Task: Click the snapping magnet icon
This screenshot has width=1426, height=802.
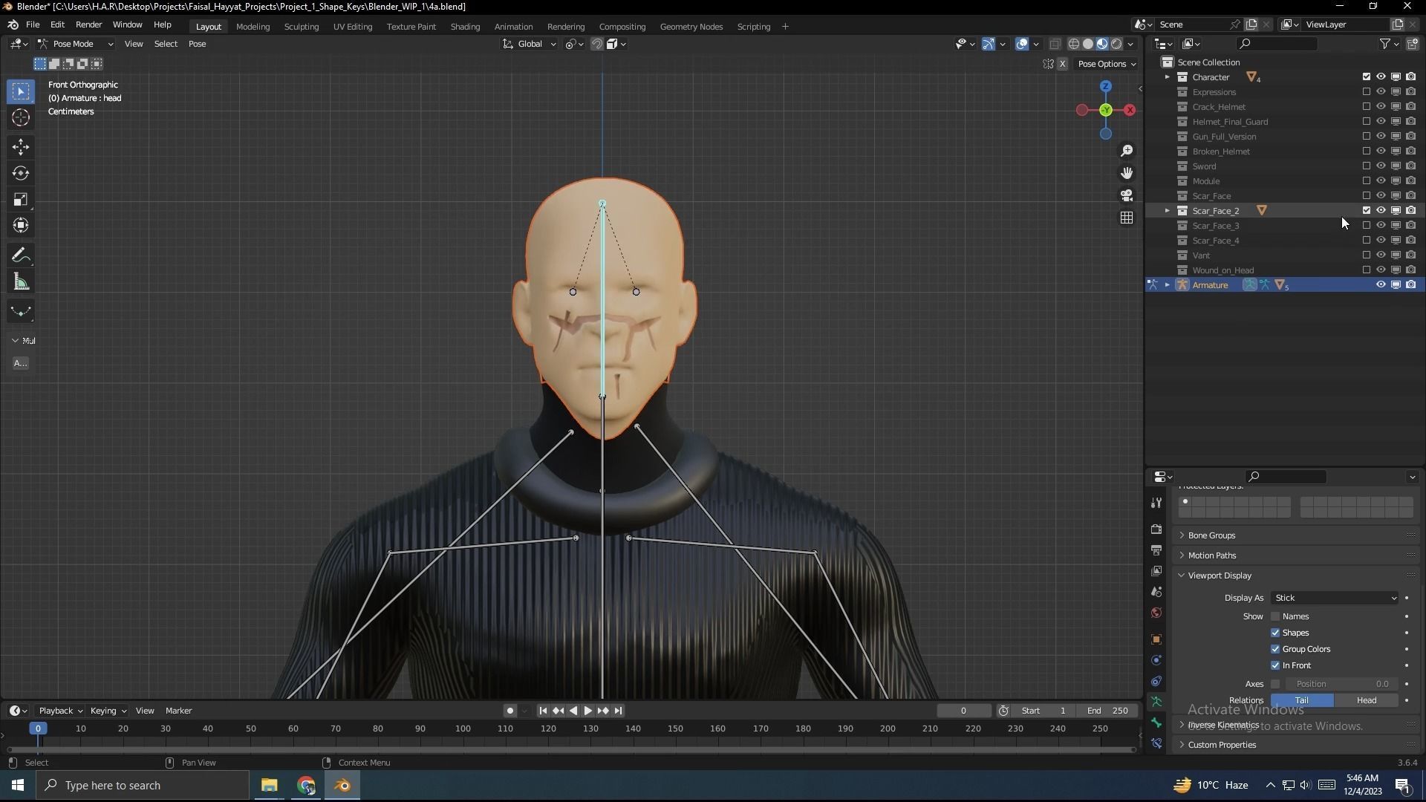Action: tap(596, 44)
